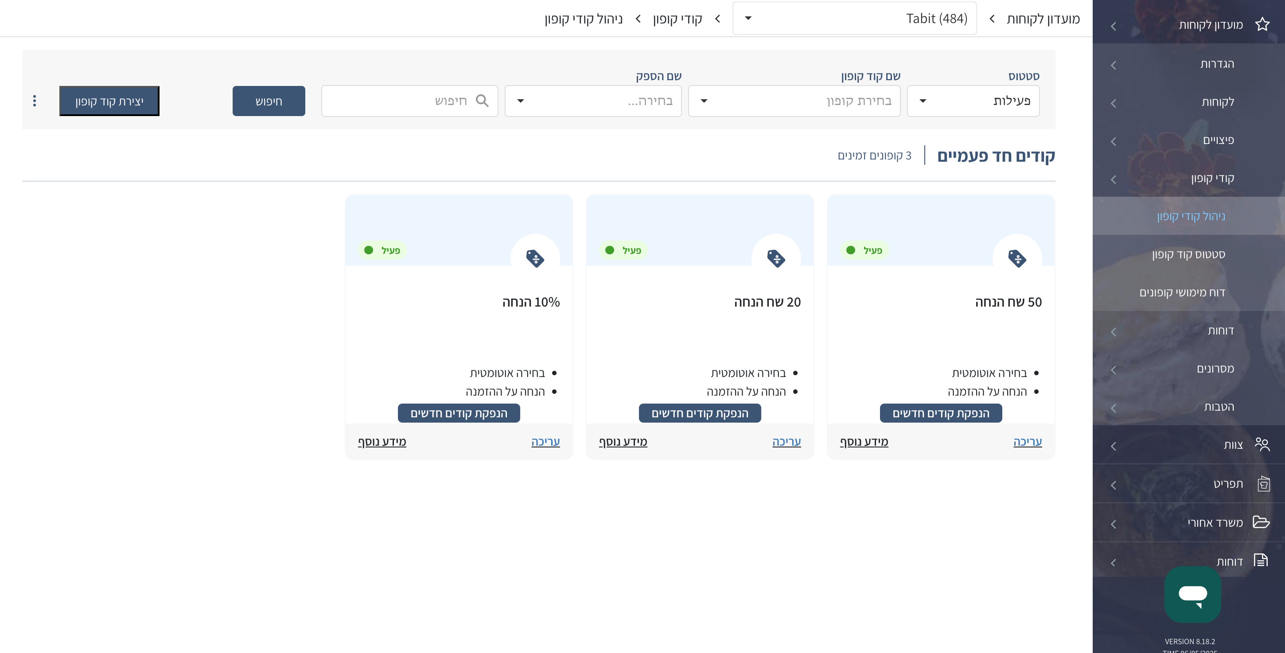Select דוח מימושי קופונים in the sidebar
The height and width of the screenshot is (653, 1285).
click(x=1182, y=292)
